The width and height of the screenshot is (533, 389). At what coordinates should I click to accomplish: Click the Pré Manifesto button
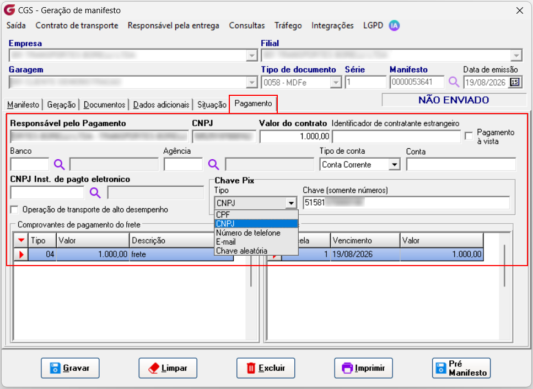(461, 368)
